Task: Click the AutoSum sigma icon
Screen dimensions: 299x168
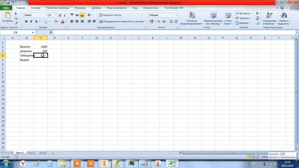Action: pyautogui.click(x=257, y=14)
